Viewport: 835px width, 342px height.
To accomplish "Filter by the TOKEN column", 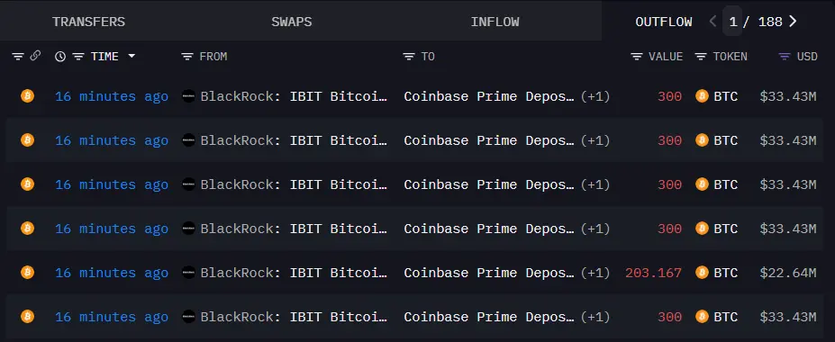I will 702,57.
